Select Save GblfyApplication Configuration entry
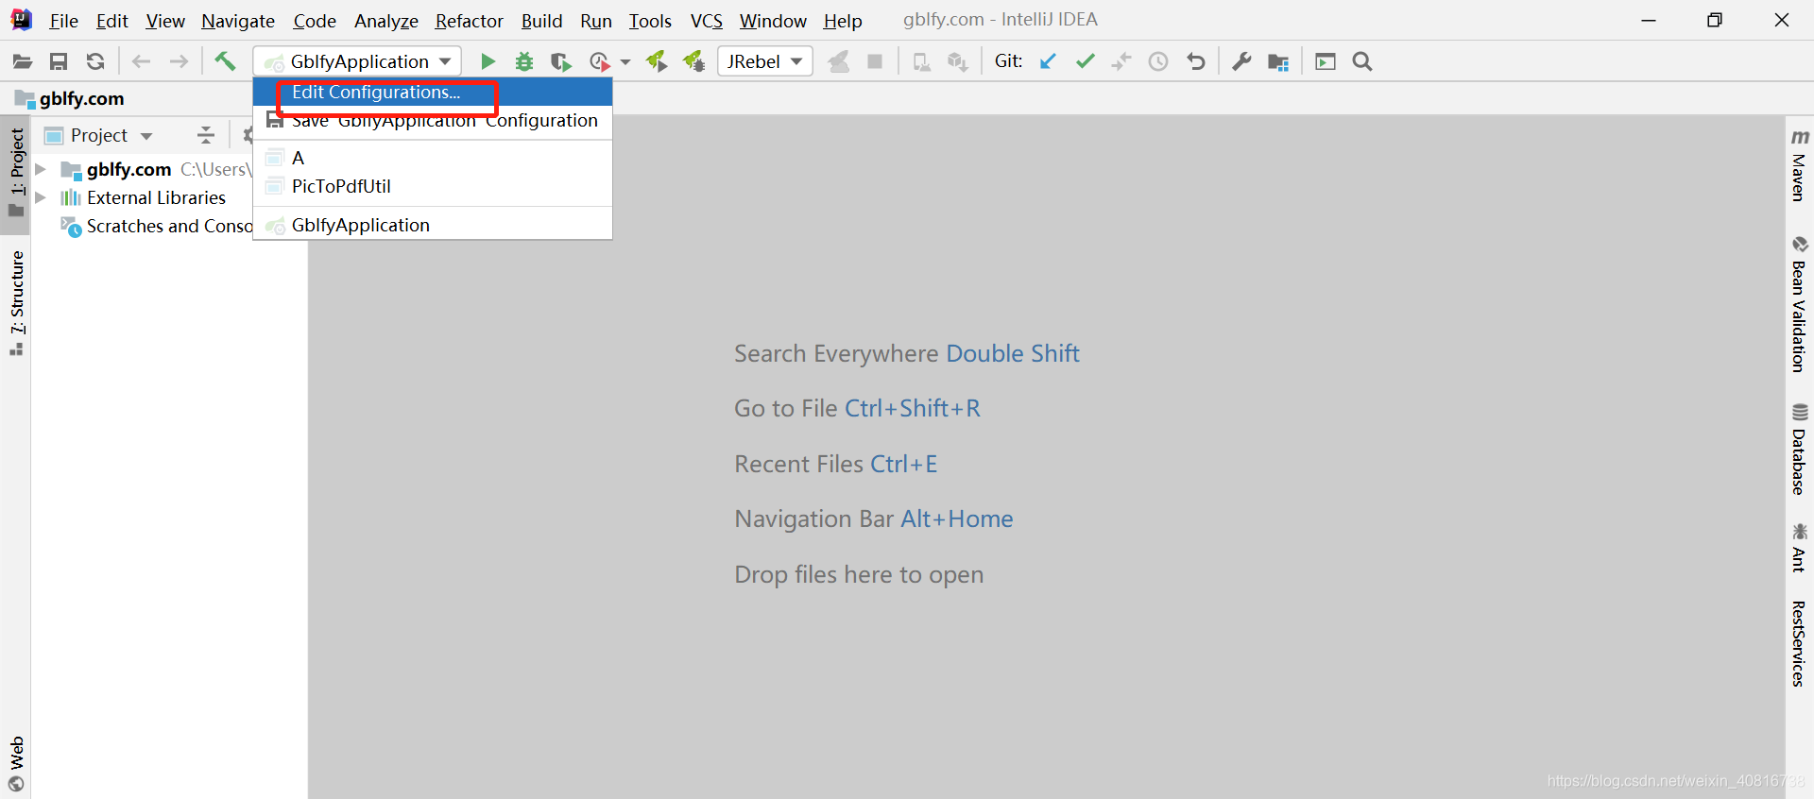Screen dimensions: 1814x799 point(433,120)
